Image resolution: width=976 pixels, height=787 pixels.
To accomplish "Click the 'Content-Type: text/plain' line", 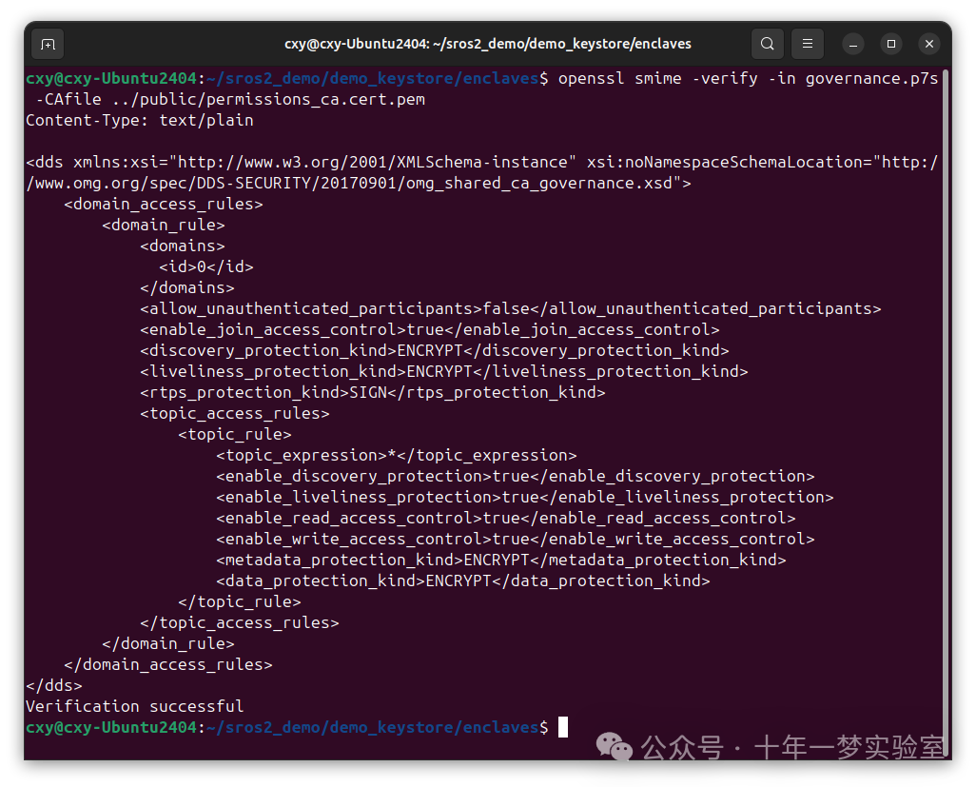I will click(140, 121).
